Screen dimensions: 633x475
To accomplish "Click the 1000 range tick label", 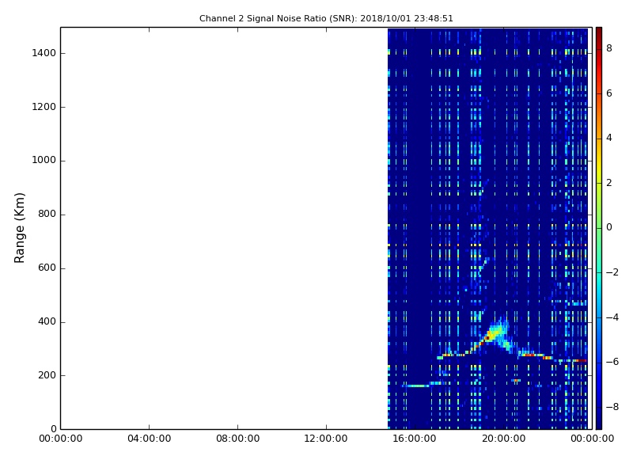I will pyautogui.click(x=44, y=161).
